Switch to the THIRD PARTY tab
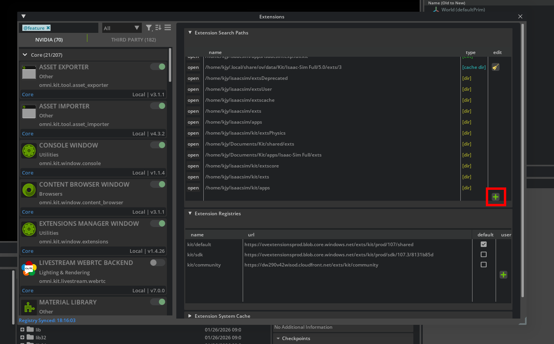Screen dimensions: 554x344 [x=133, y=40]
